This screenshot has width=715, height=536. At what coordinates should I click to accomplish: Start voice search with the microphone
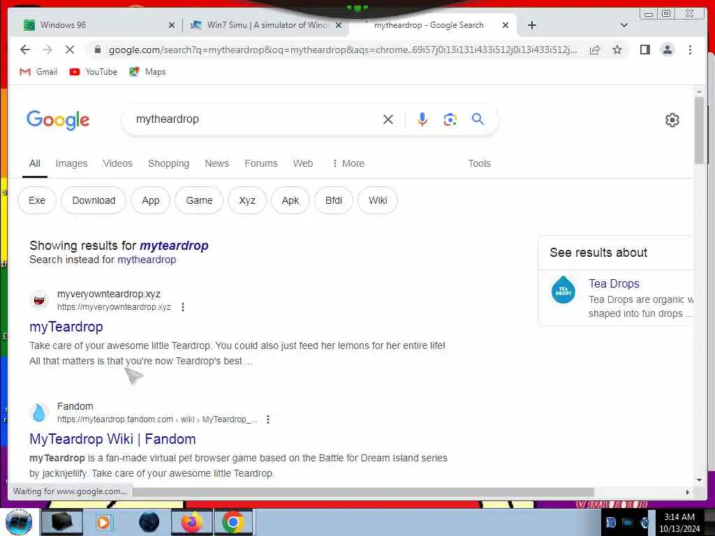point(422,119)
